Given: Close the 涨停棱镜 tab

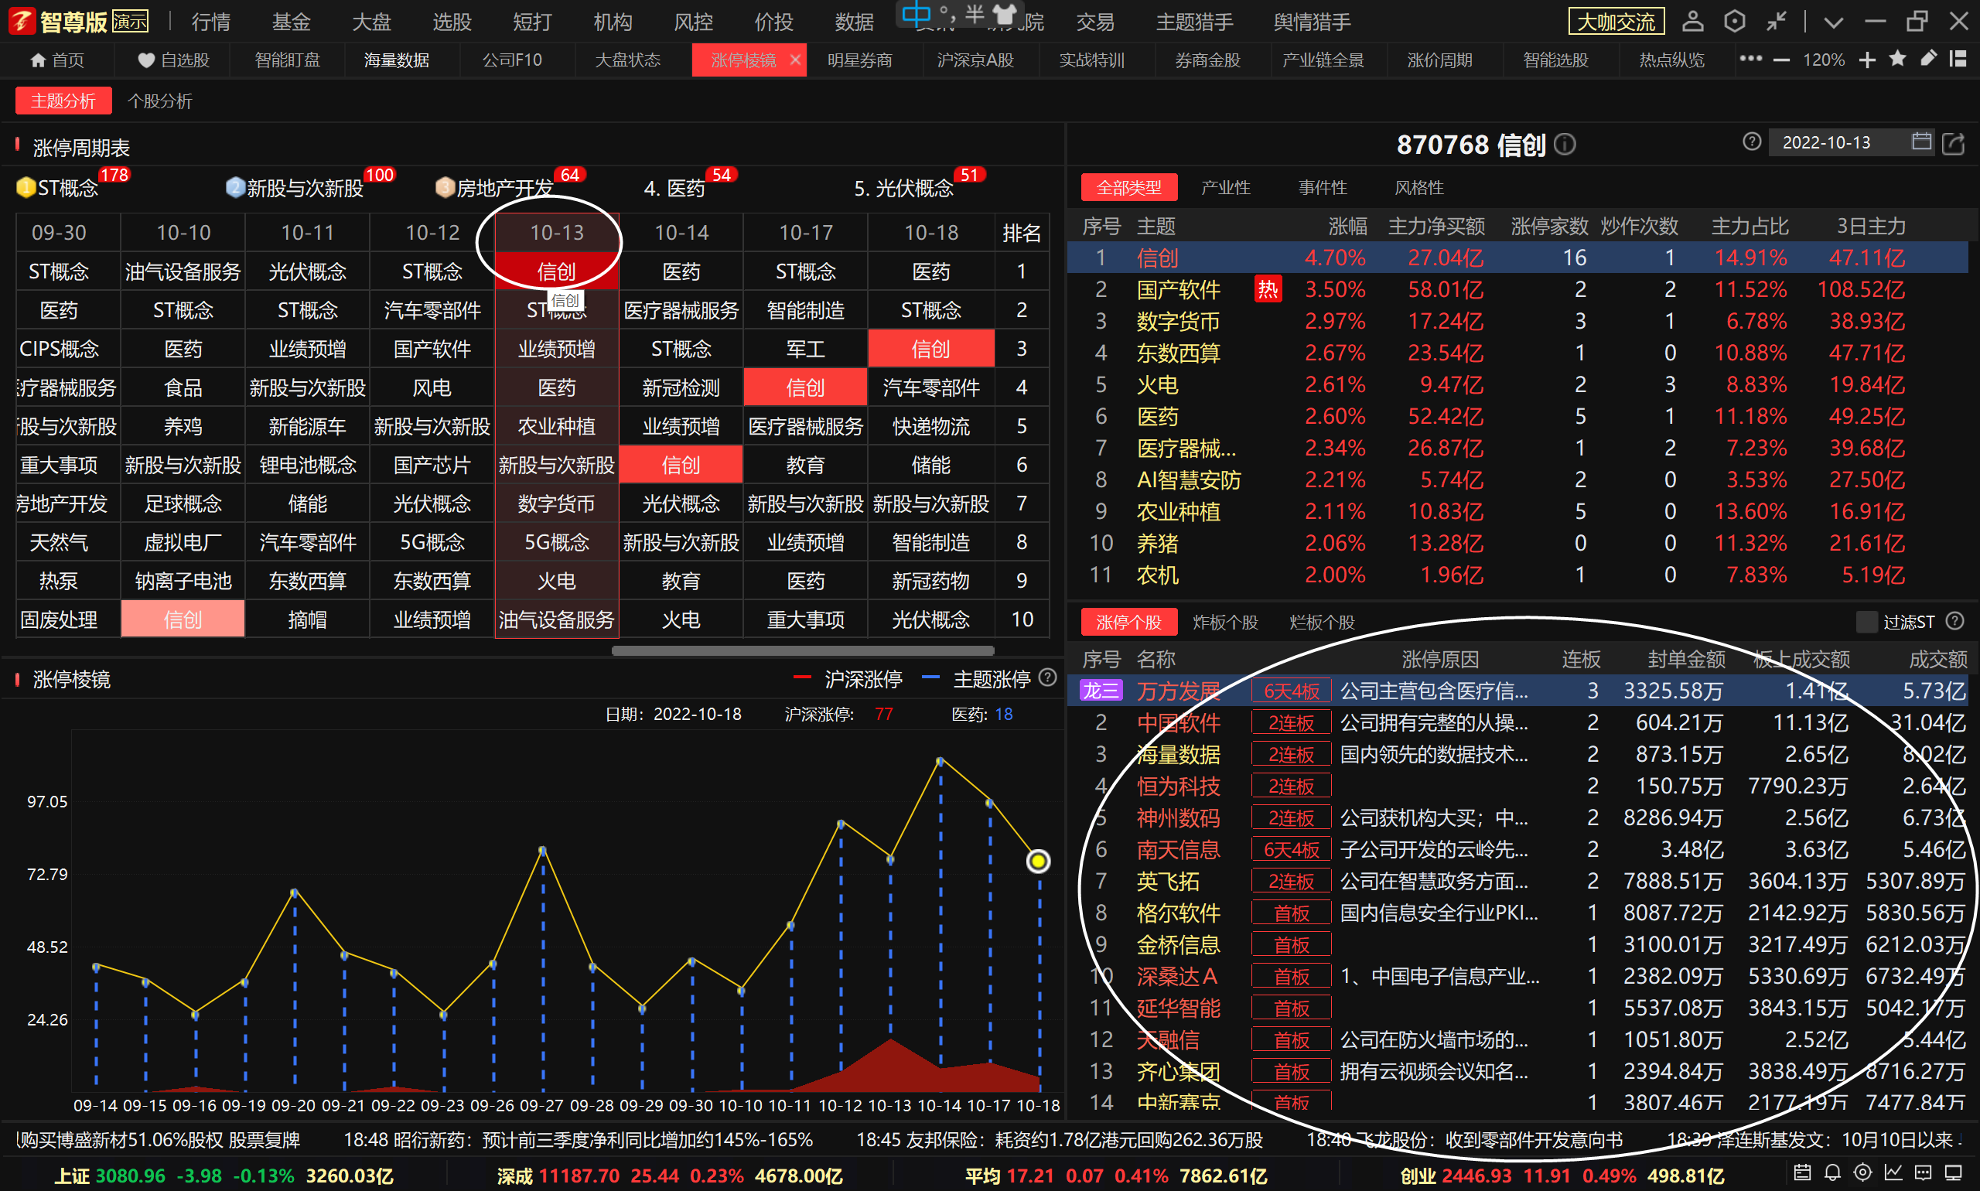Looking at the screenshot, I should click(x=794, y=60).
